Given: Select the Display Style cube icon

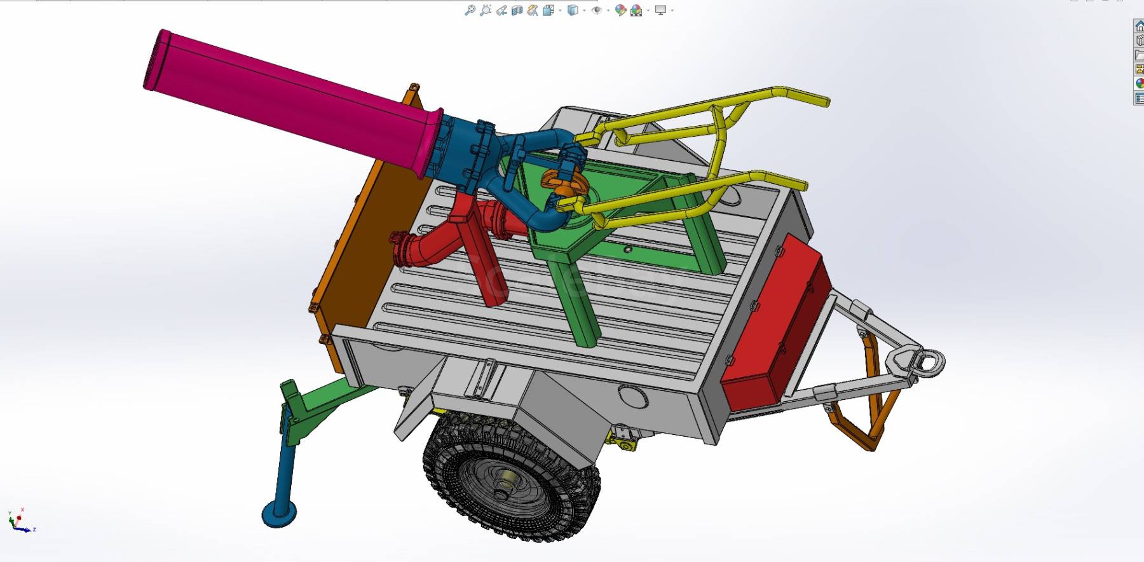Looking at the screenshot, I should (573, 10).
